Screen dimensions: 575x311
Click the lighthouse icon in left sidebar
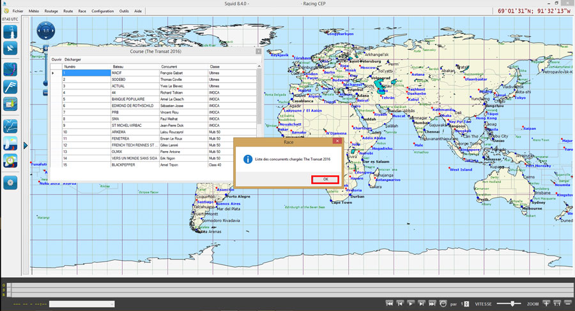(x=10, y=31)
